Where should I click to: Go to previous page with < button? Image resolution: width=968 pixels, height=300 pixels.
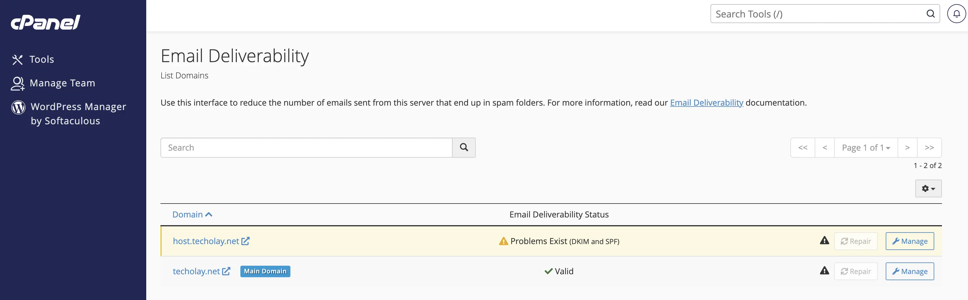coord(825,148)
